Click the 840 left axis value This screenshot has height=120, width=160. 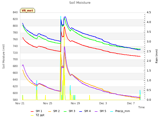[15, 12]
